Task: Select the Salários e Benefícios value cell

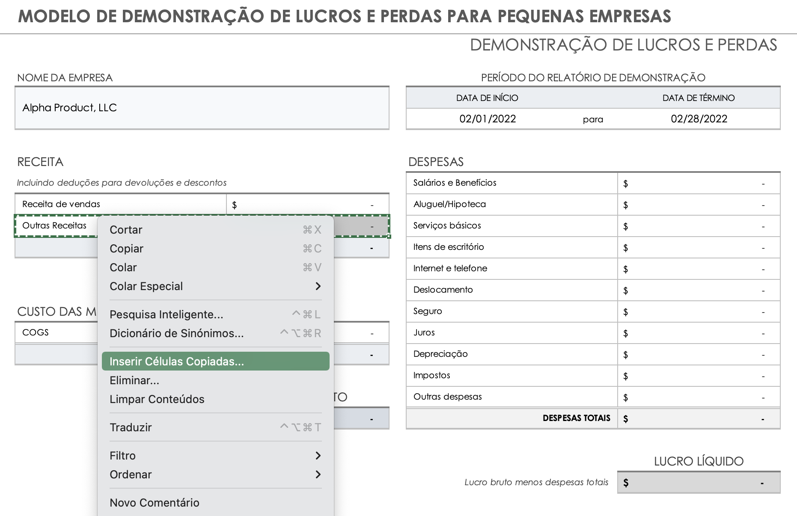Action: tap(699, 183)
